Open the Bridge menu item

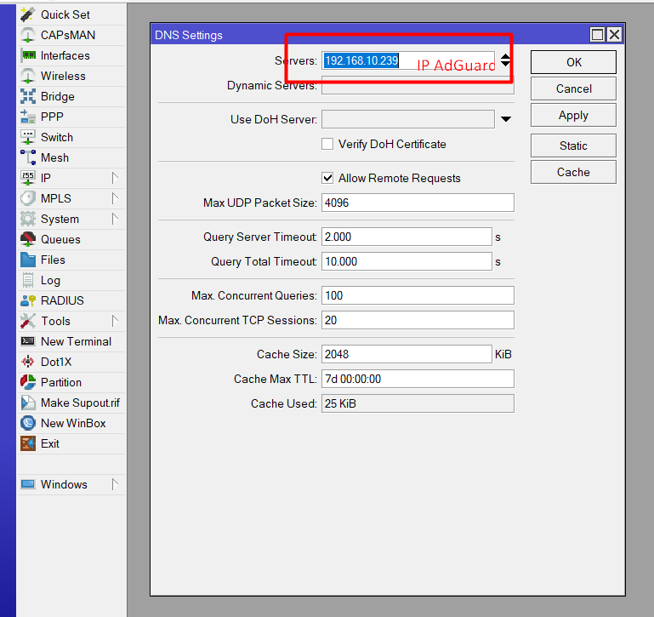point(71,96)
